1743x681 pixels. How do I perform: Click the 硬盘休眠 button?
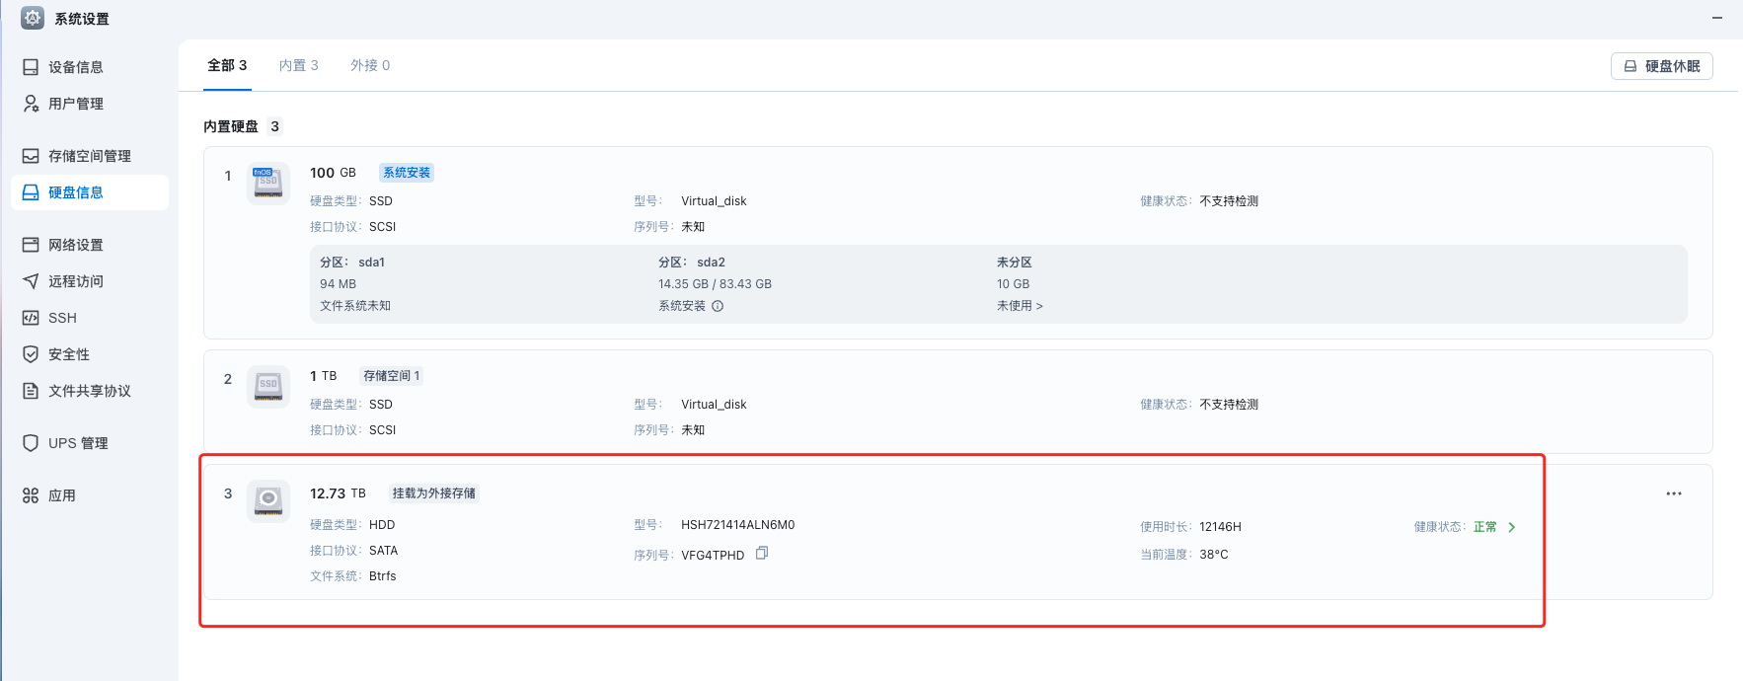1661,66
